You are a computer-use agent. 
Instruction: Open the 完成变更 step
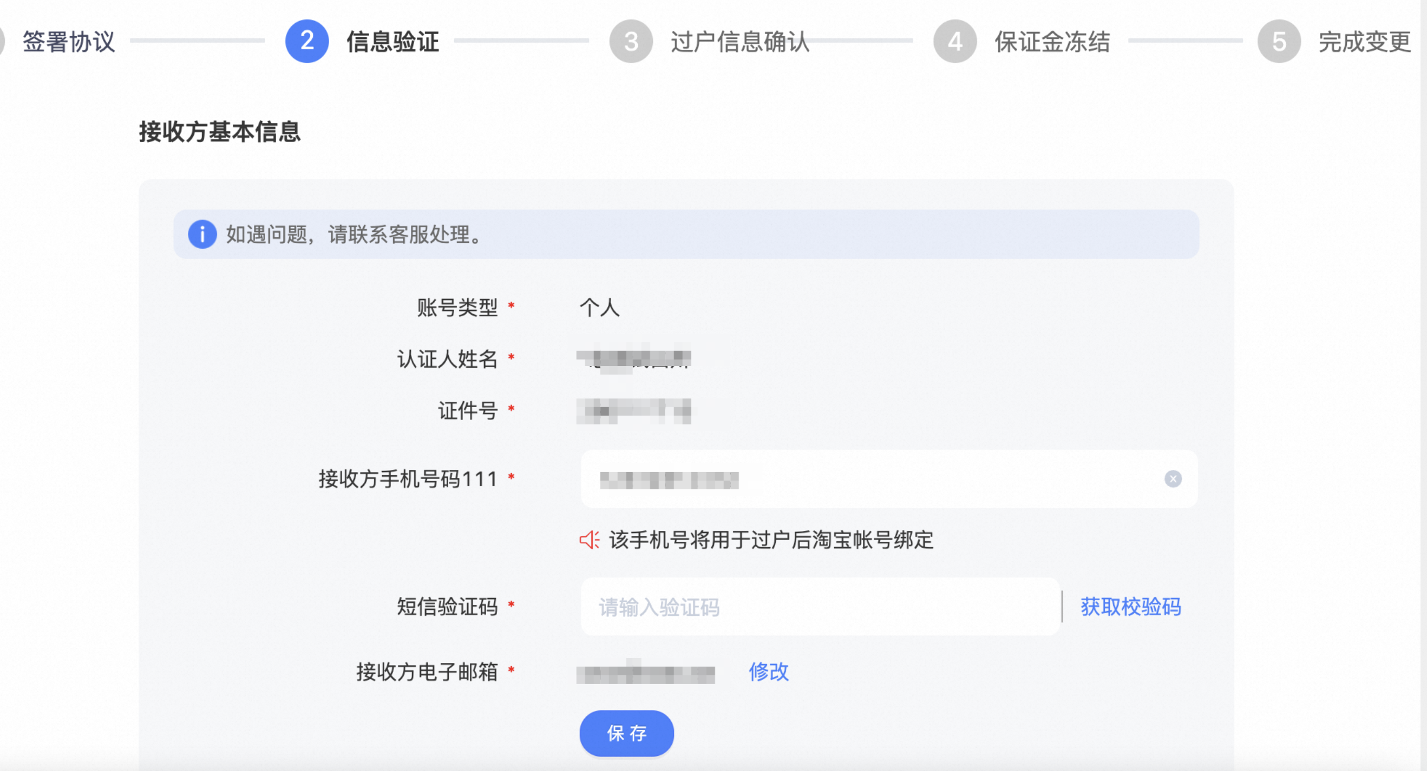pos(1364,42)
